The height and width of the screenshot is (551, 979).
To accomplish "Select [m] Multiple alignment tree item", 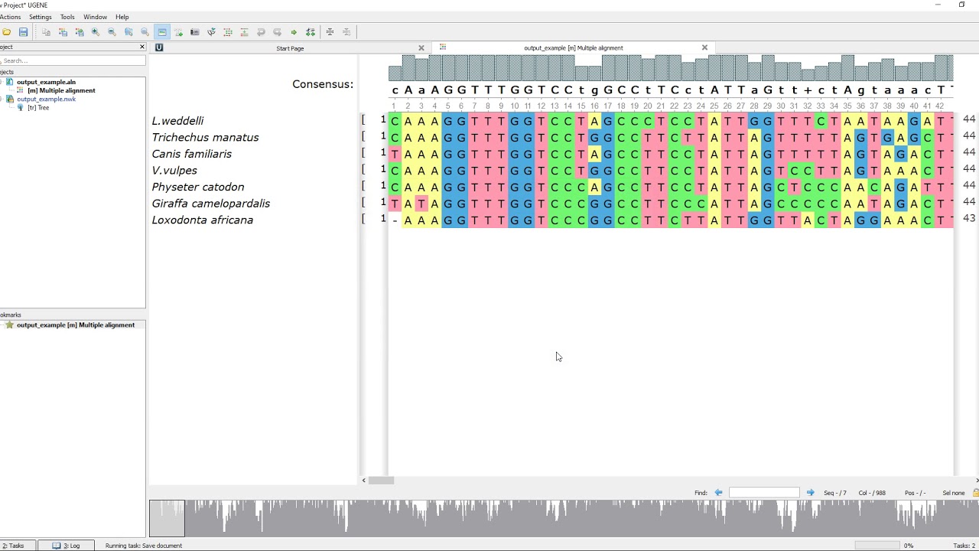I will [61, 90].
